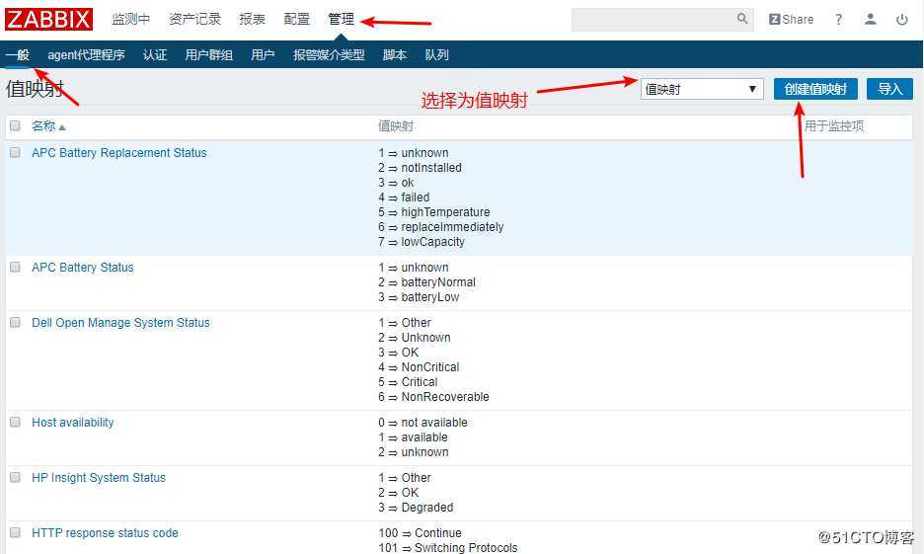
Task: Open HP Insight System Status mapping
Action: 99,478
